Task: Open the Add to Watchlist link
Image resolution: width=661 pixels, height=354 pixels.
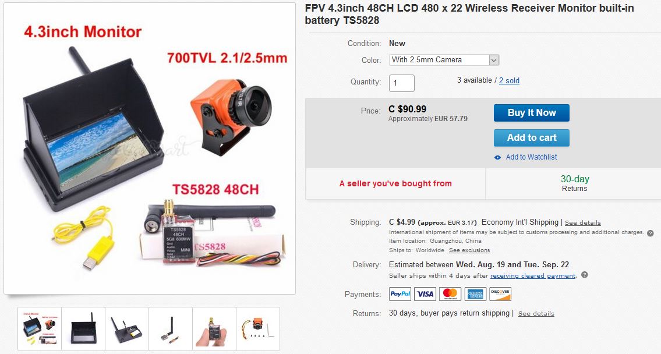Action: coord(531,157)
